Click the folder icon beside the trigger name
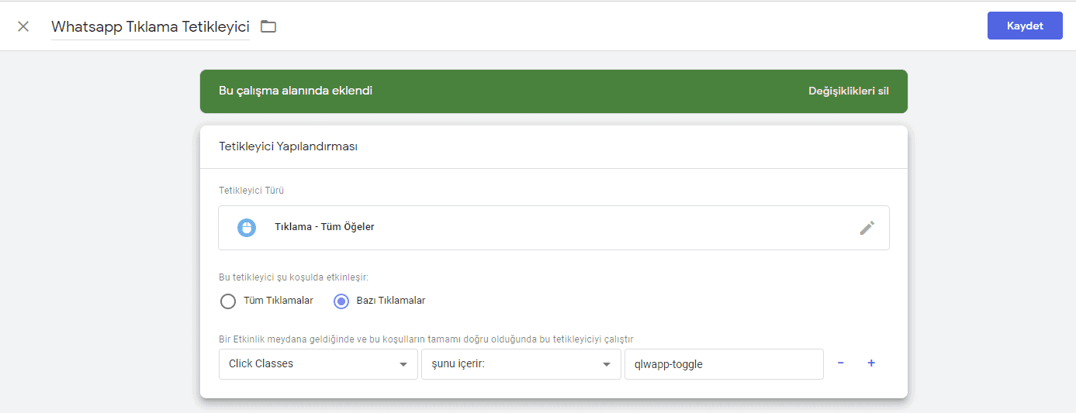This screenshot has width=1076, height=413. pyautogui.click(x=268, y=26)
